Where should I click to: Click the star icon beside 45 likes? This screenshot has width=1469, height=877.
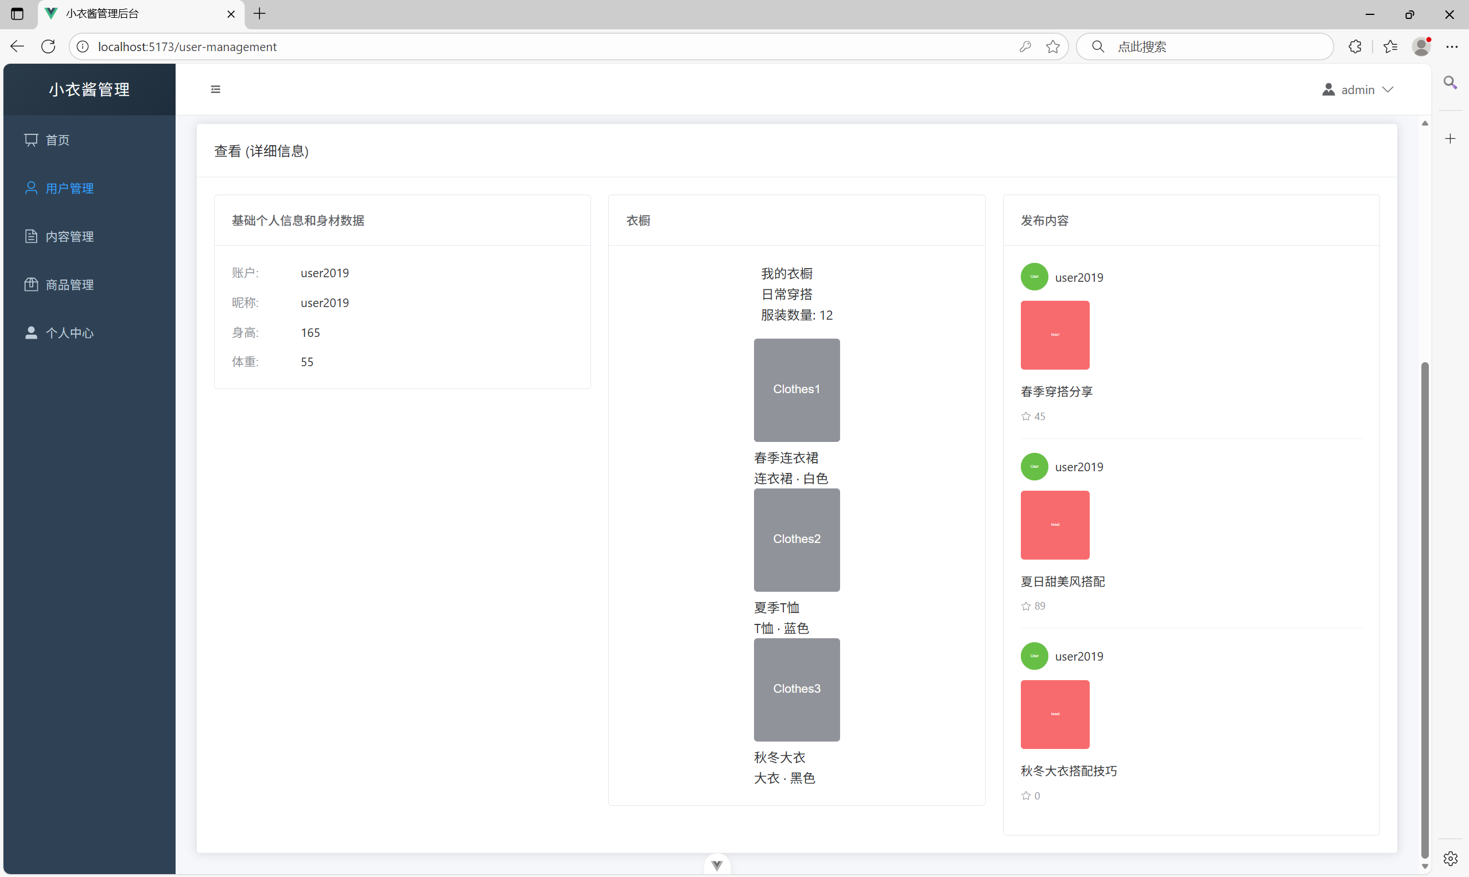(x=1026, y=417)
